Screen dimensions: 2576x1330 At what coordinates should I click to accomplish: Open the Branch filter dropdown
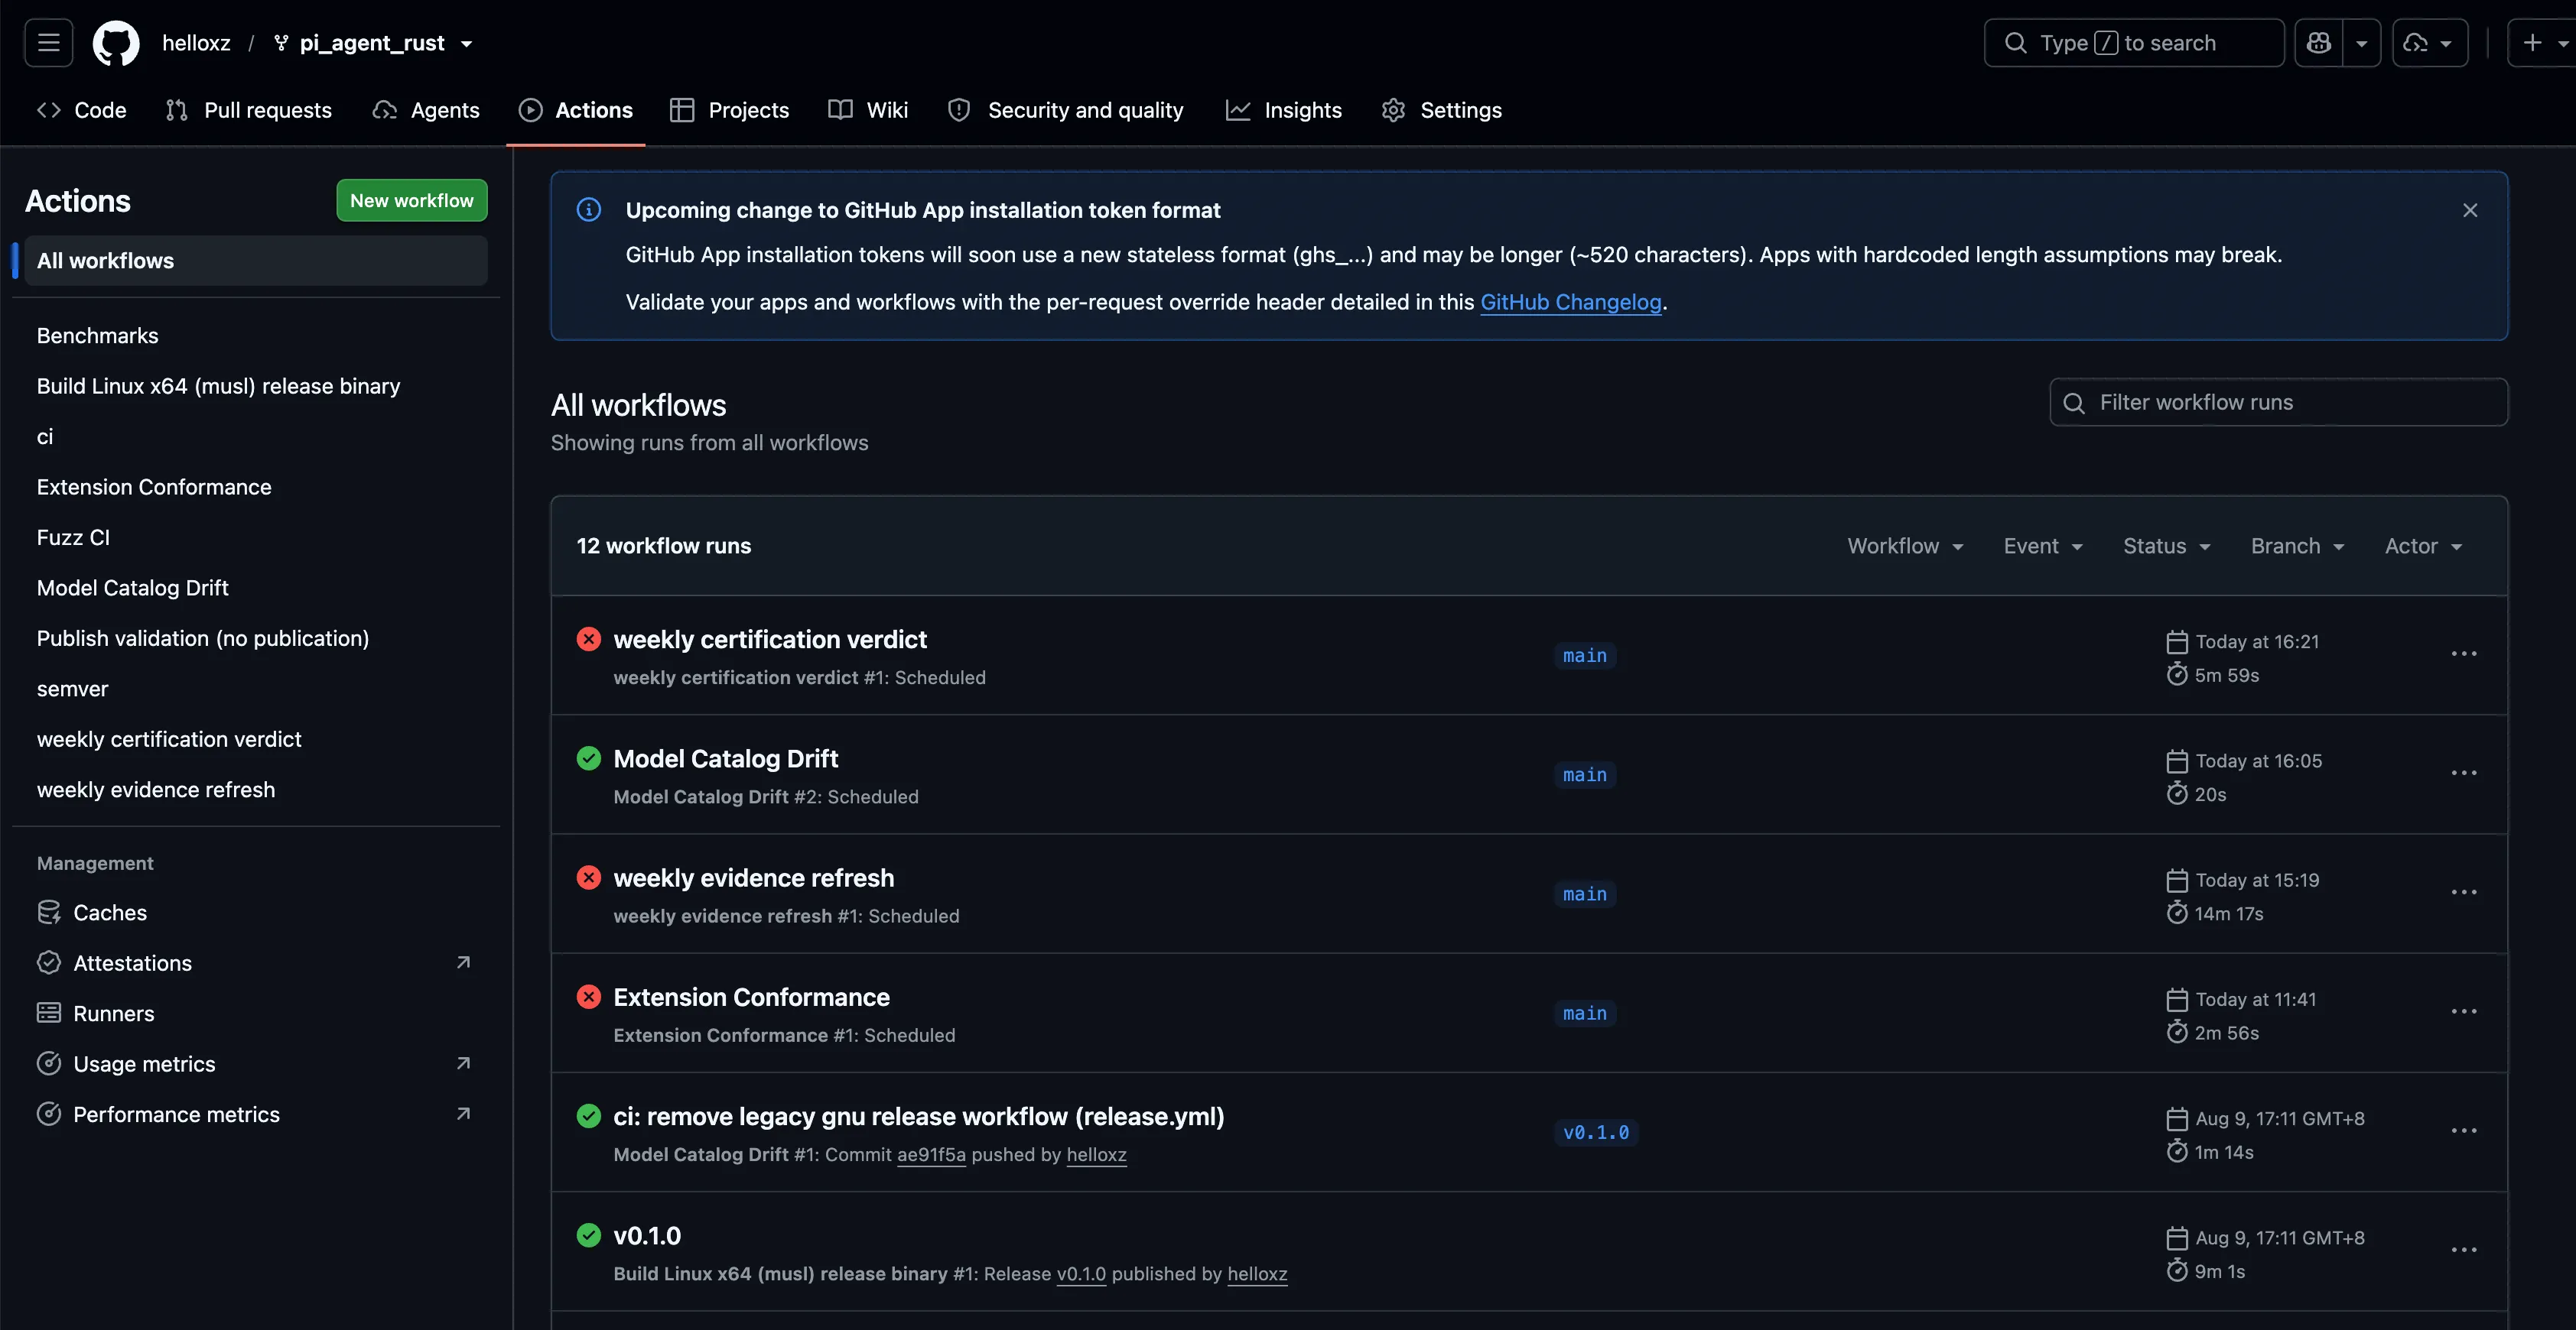[x=2297, y=546]
